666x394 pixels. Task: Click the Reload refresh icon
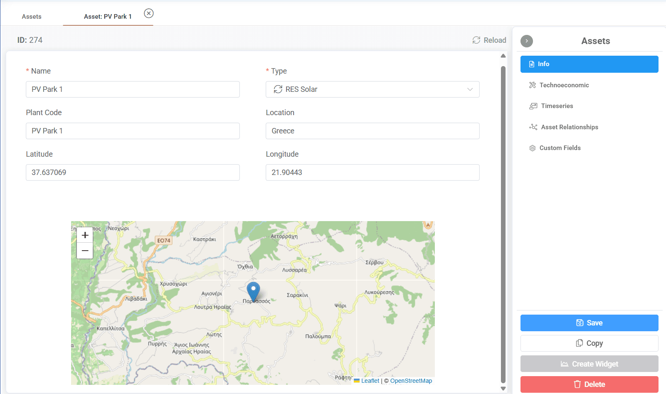(476, 40)
